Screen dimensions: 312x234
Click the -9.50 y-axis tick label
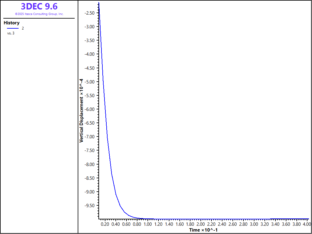click(x=89, y=206)
